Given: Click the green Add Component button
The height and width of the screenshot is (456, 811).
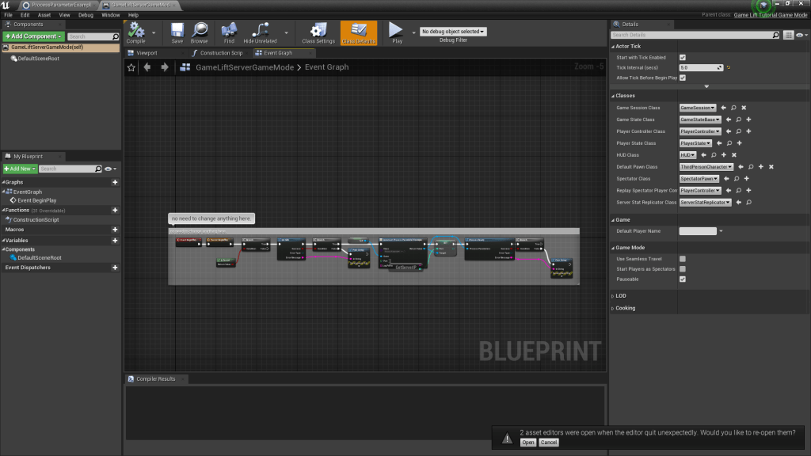Looking at the screenshot, I should [32, 36].
